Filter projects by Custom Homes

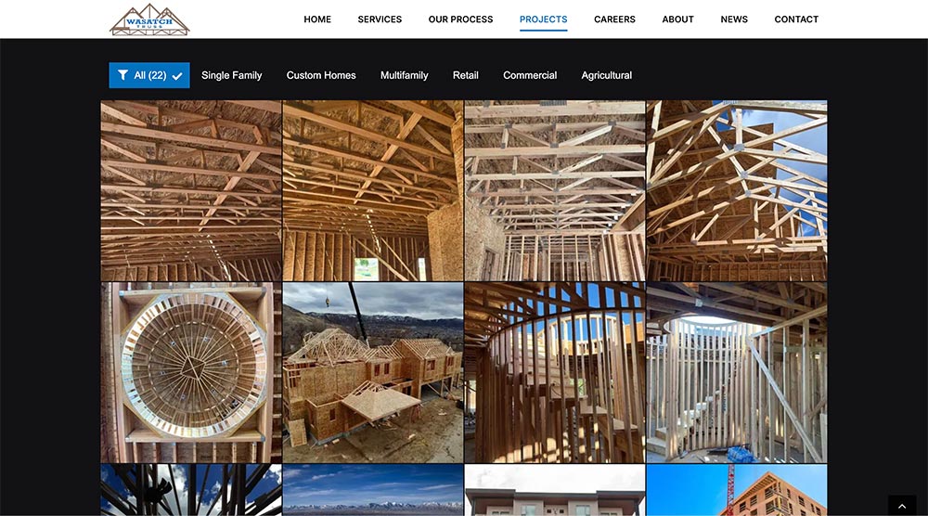(x=321, y=75)
